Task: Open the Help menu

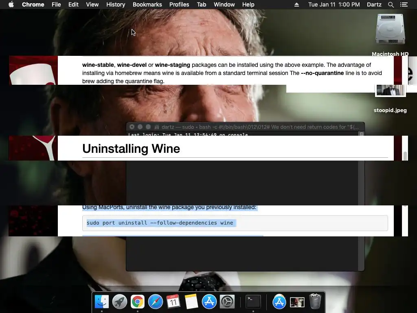Action: [x=248, y=4]
